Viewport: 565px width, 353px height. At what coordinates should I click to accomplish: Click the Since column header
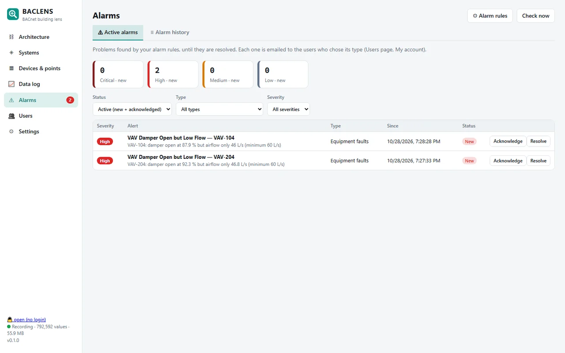[x=392, y=126]
